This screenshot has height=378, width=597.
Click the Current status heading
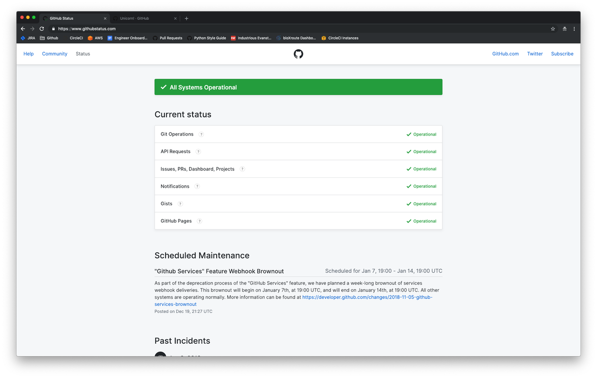(183, 114)
